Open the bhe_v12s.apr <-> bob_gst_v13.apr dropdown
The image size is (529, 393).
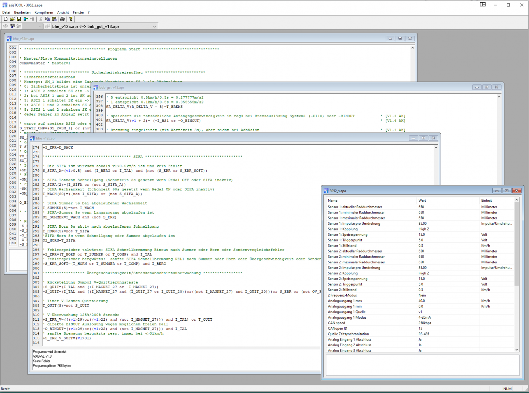tap(154, 27)
